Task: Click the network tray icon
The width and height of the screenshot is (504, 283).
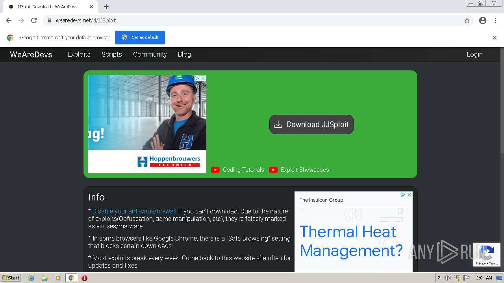Action: point(457,278)
